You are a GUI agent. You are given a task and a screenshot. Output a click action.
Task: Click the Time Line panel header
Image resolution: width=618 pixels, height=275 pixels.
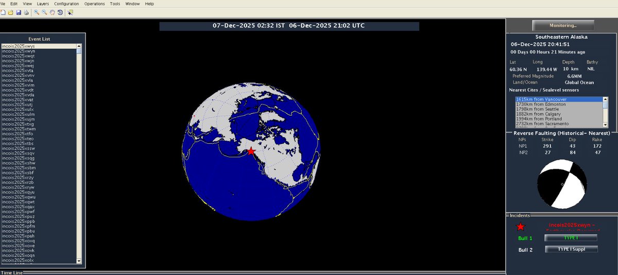11,272
